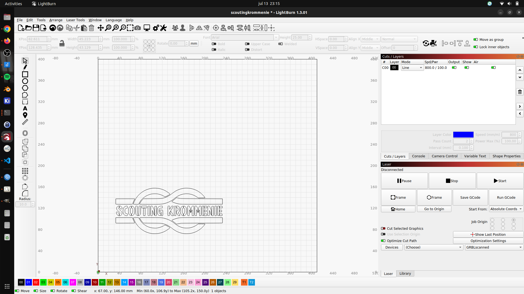524x294 pixels.
Task: Open the (Choose) port dropdown
Action: (x=434, y=247)
